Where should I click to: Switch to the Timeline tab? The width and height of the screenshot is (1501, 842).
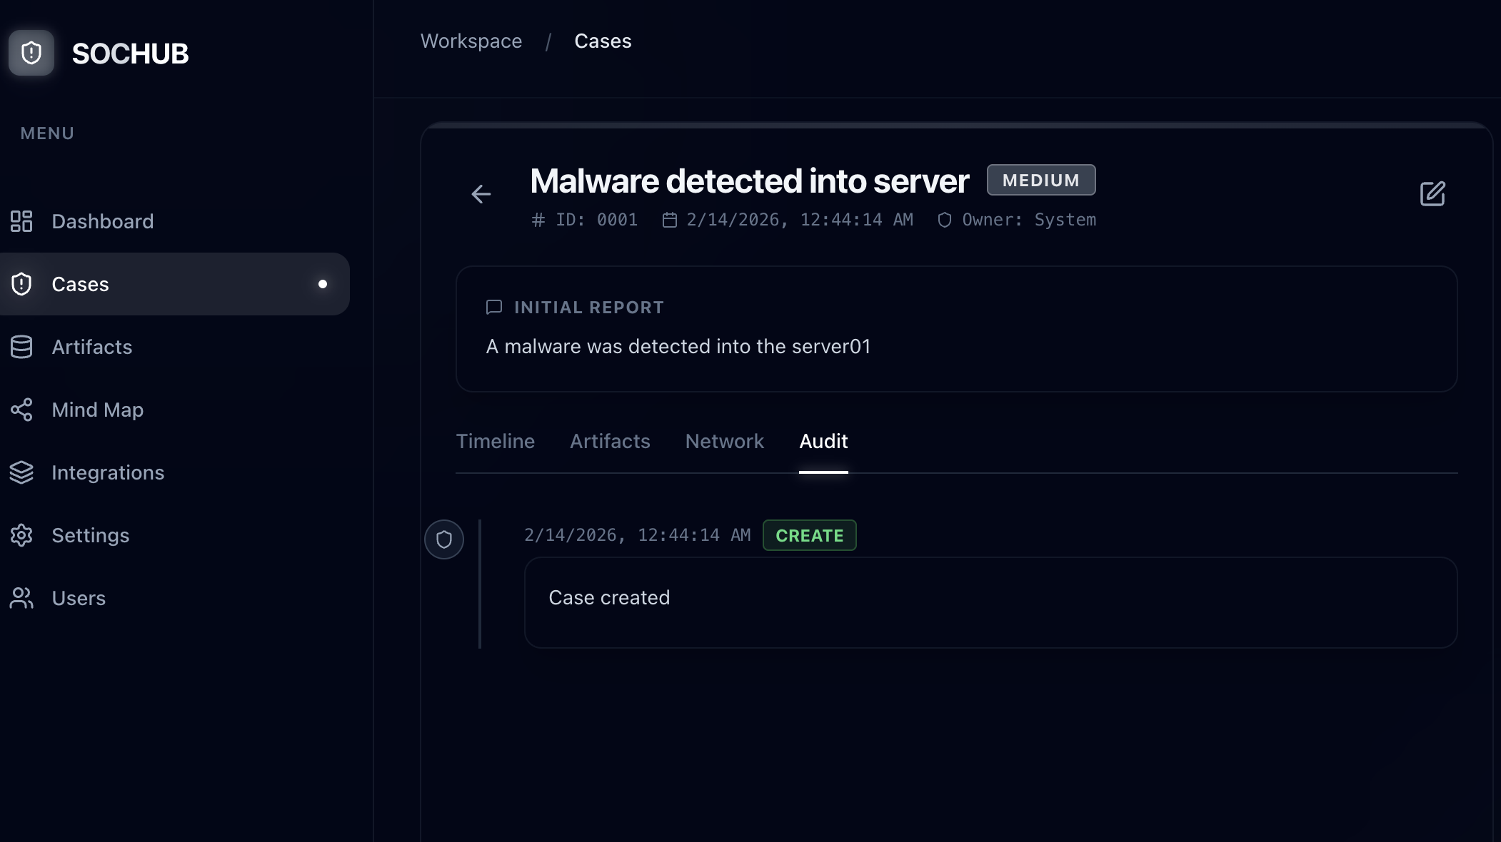click(x=495, y=441)
